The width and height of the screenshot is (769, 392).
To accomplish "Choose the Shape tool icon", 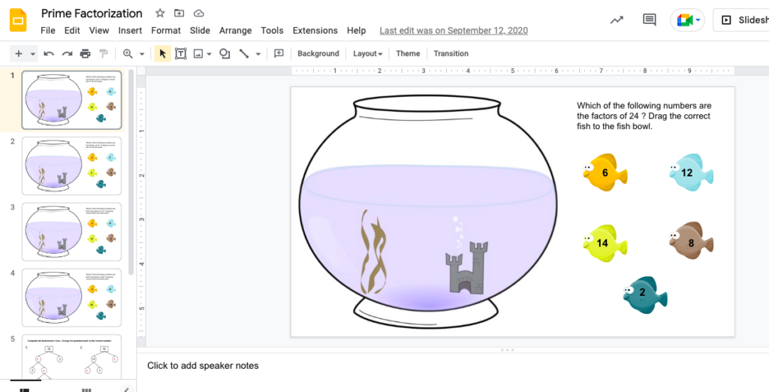I will [x=225, y=54].
